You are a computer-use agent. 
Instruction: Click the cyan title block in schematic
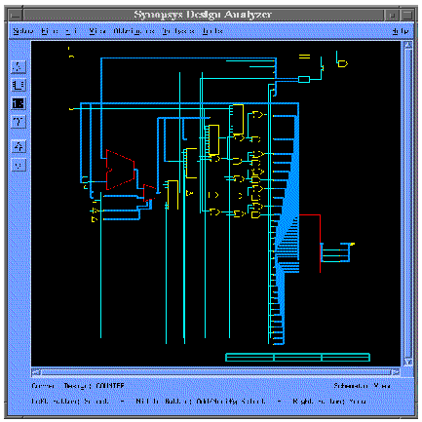pyautogui.click(x=297, y=358)
